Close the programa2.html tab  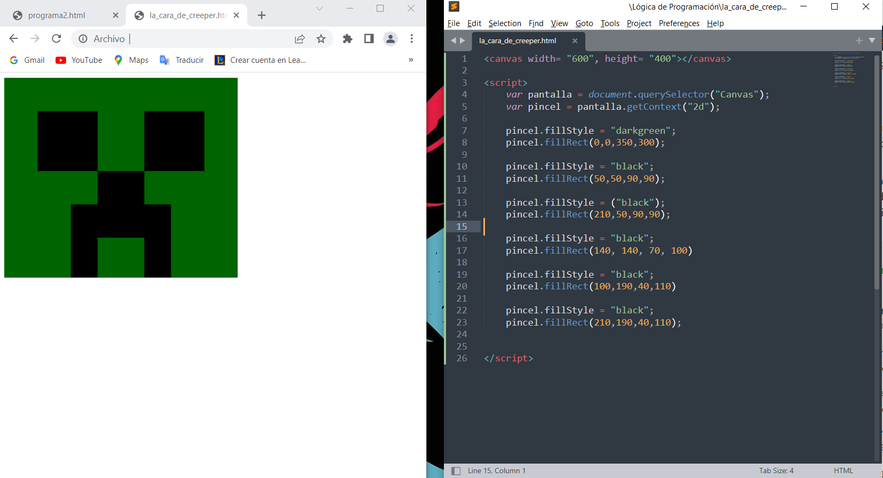(x=116, y=15)
